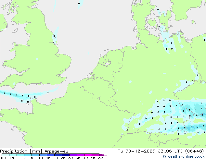Click the 'Precipitation [mm]' title text
The image size is (206, 159).
pos(21,151)
